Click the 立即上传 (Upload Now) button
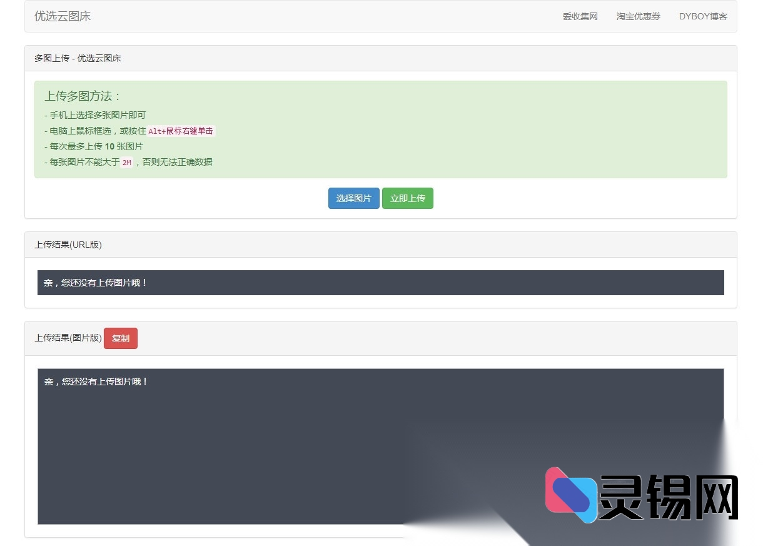Screen dimensions: 763x546 coord(408,198)
